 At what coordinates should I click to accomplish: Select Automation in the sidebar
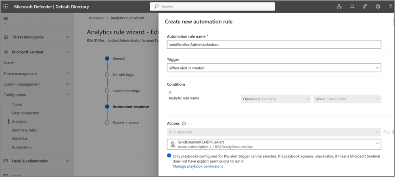point(22,147)
